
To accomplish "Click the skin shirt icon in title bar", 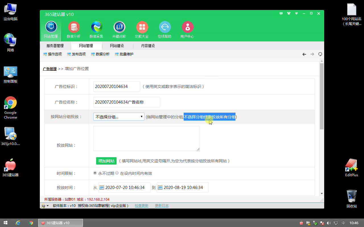I will pos(289,13).
